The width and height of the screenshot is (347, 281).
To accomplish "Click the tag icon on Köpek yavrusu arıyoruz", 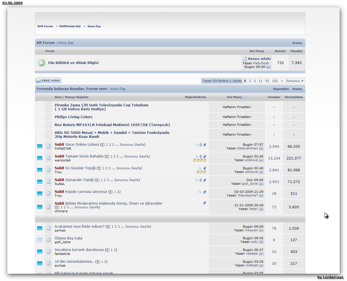I will click(x=200, y=192).
